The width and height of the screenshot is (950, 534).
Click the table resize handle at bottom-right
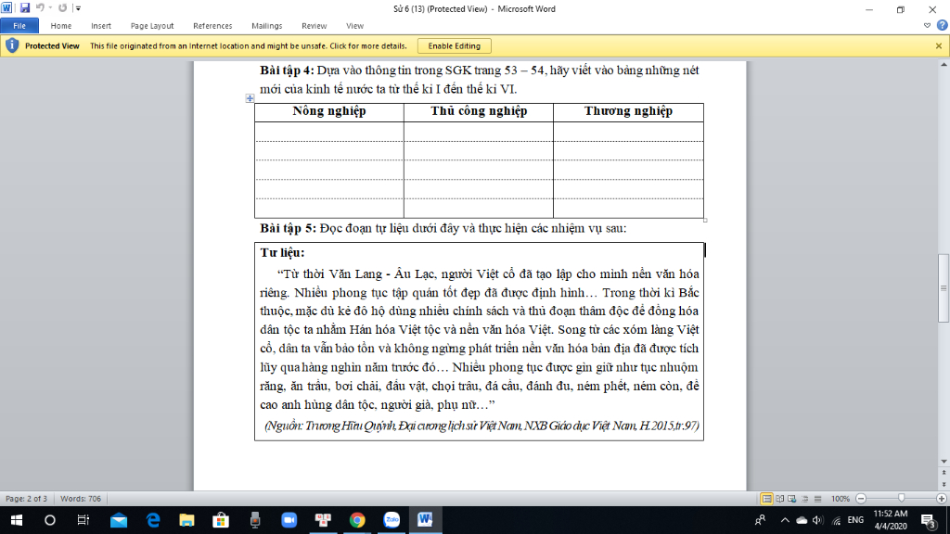pyautogui.click(x=705, y=221)
